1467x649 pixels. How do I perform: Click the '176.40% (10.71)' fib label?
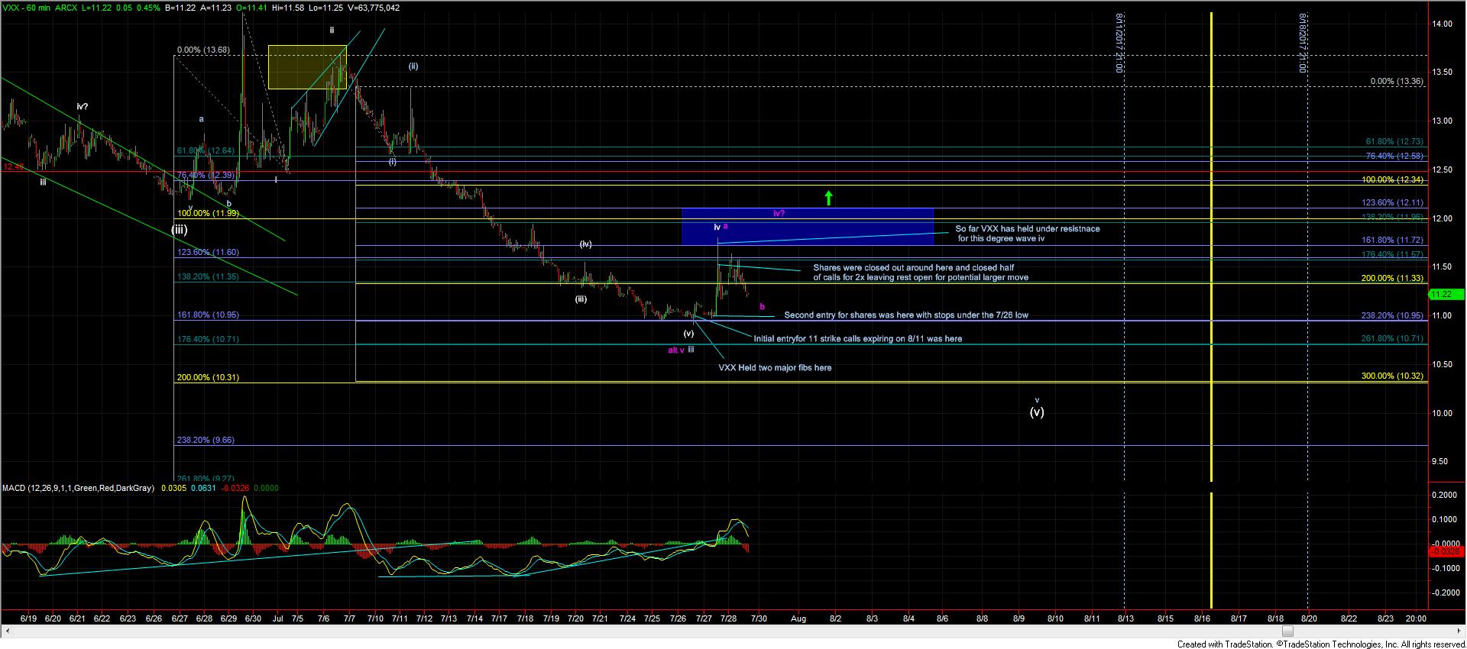point(208,339)
